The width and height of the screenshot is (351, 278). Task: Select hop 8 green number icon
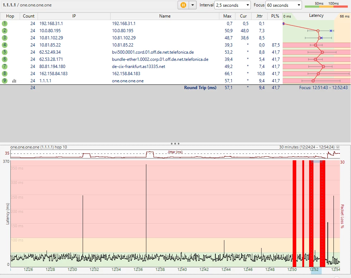point(5,74)
